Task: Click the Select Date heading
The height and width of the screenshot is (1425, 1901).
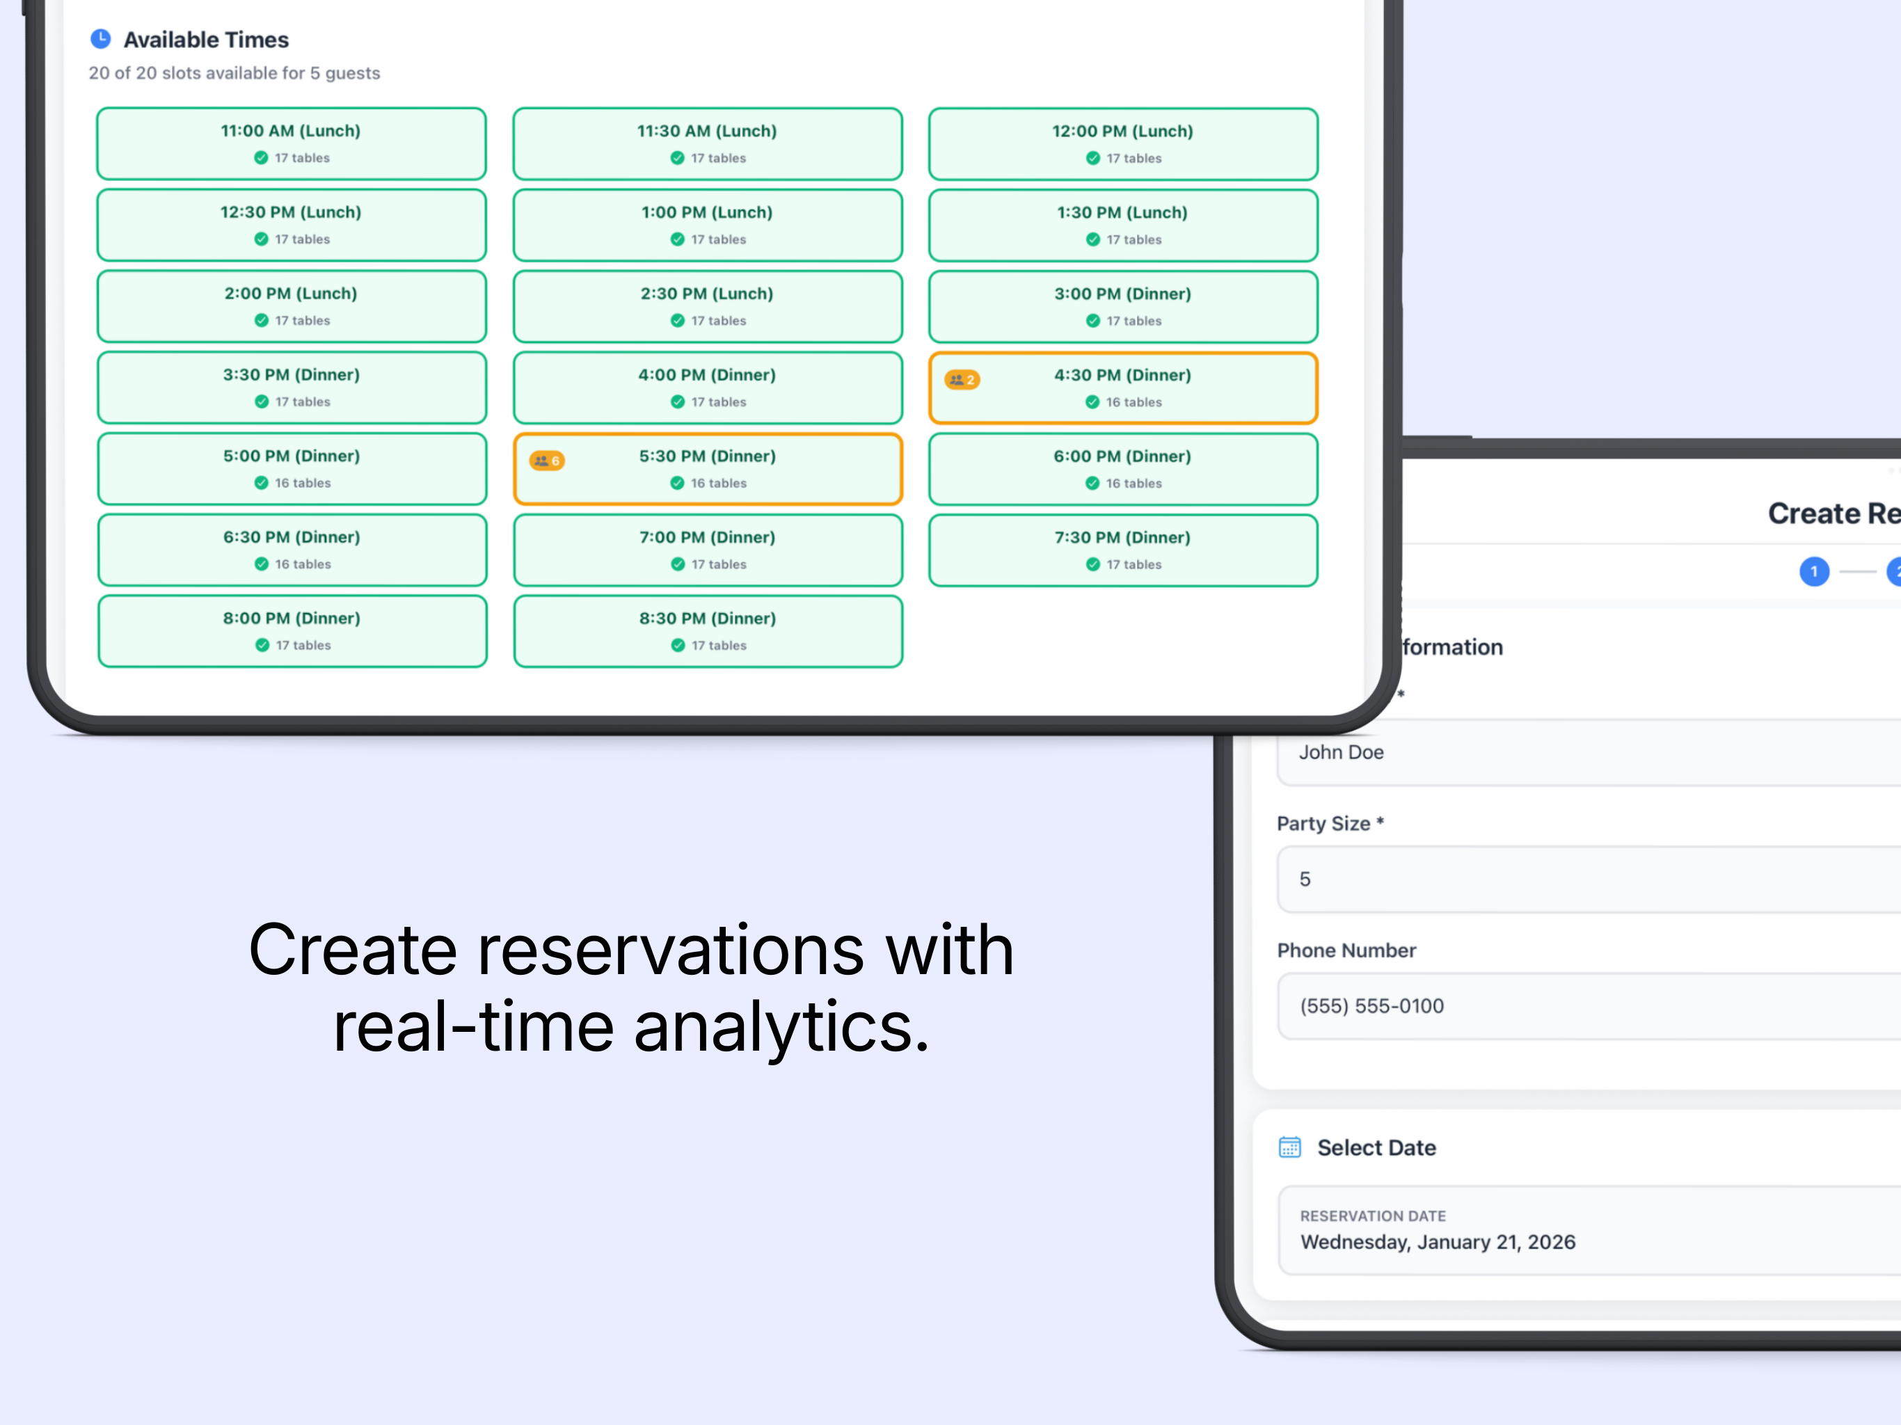Action: pos(1377,1147)
